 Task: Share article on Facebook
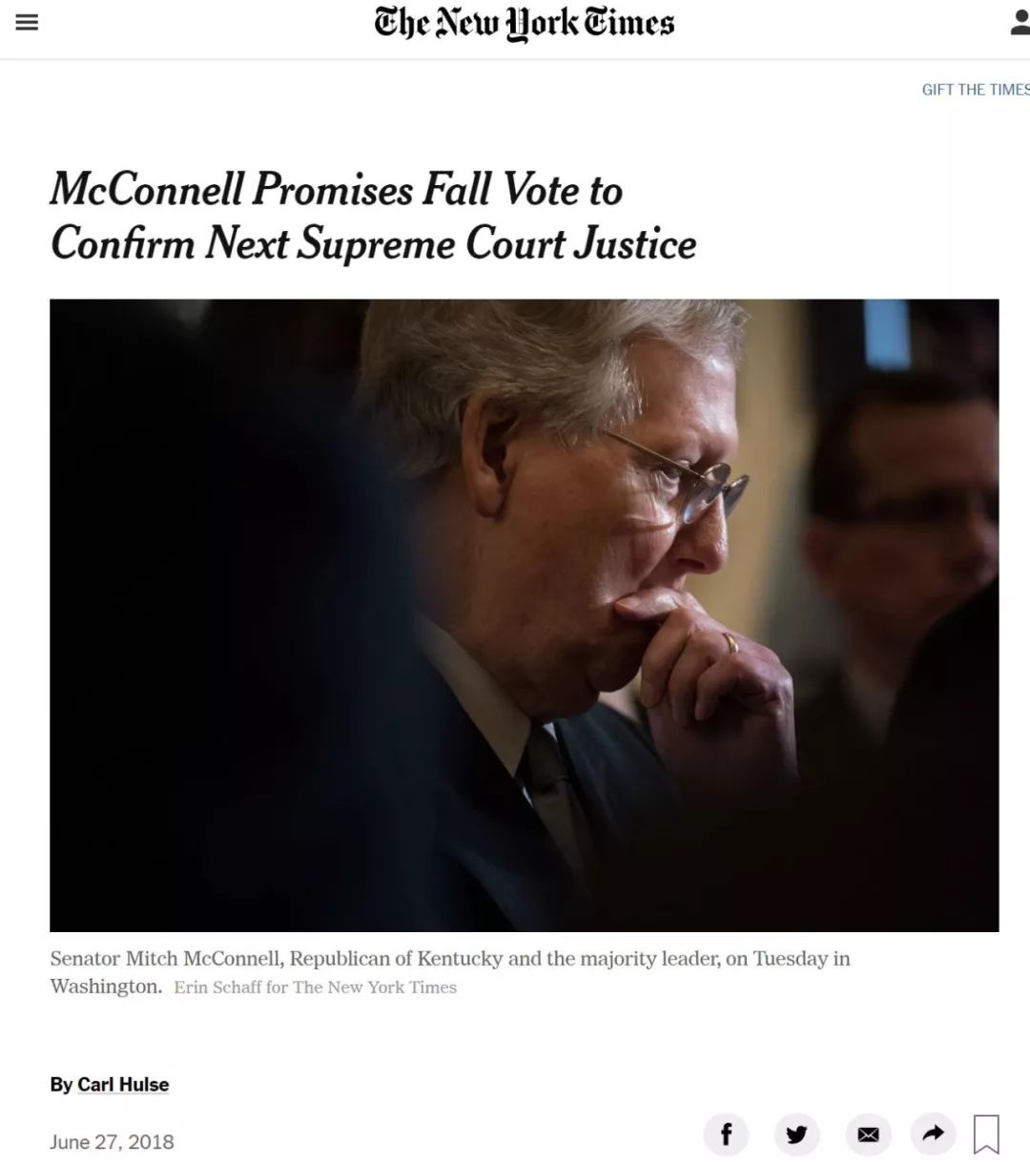click(726, 1133)
